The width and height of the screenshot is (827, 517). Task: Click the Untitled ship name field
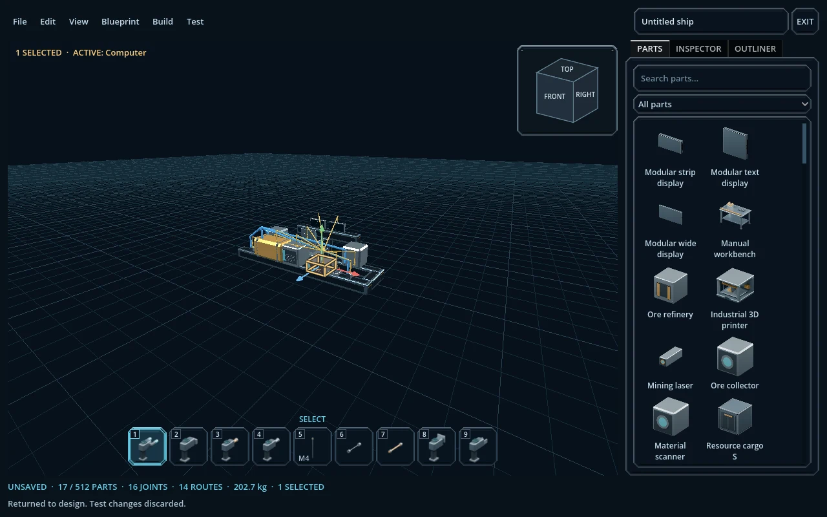[x=711, y=21]
